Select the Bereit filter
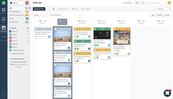The width and height of the screenshot is (173, 99). click(x=19, y=19)
